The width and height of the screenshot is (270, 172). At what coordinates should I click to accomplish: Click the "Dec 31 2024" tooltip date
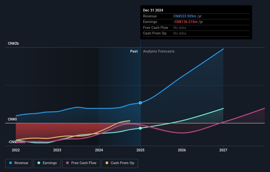pyautogui.click(x=153, y=11)
